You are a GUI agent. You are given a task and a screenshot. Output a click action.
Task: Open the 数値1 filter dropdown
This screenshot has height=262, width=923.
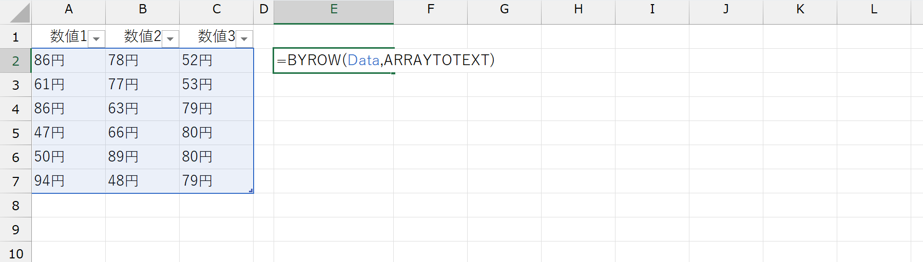(x=97, y=38)
